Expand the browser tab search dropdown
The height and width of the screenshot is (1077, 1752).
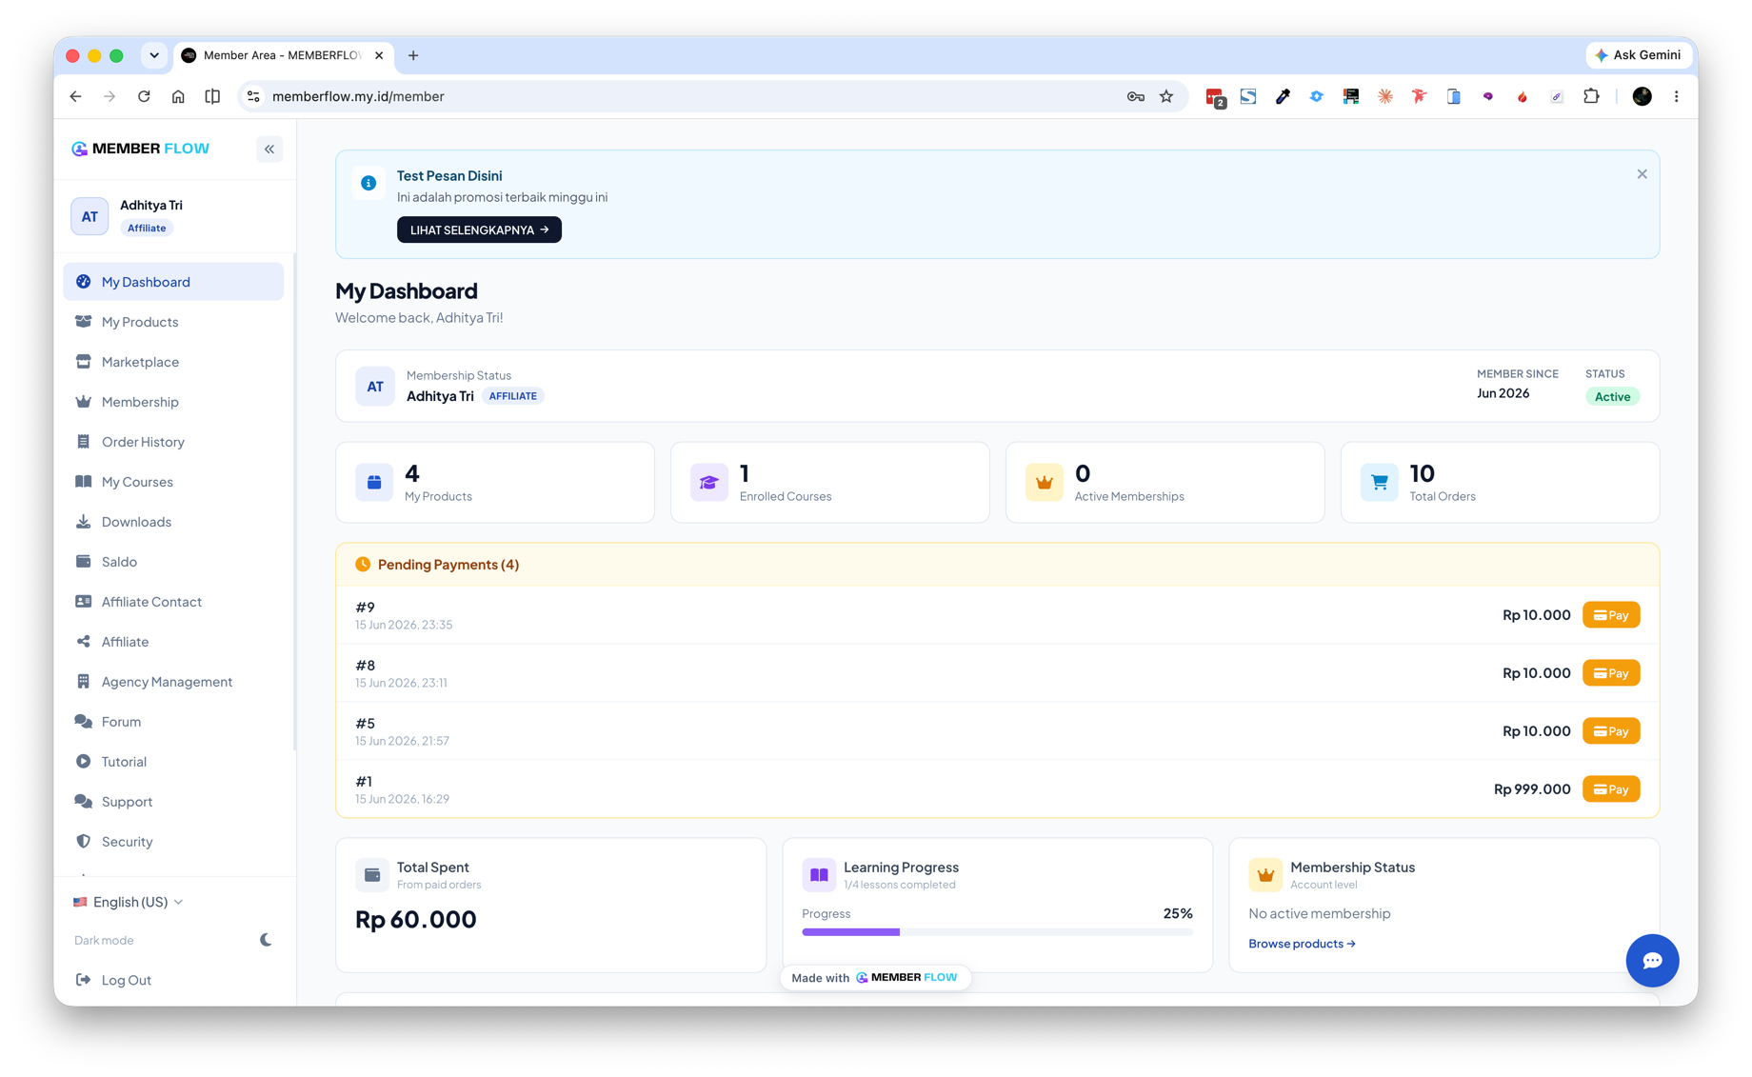[153, 55]
